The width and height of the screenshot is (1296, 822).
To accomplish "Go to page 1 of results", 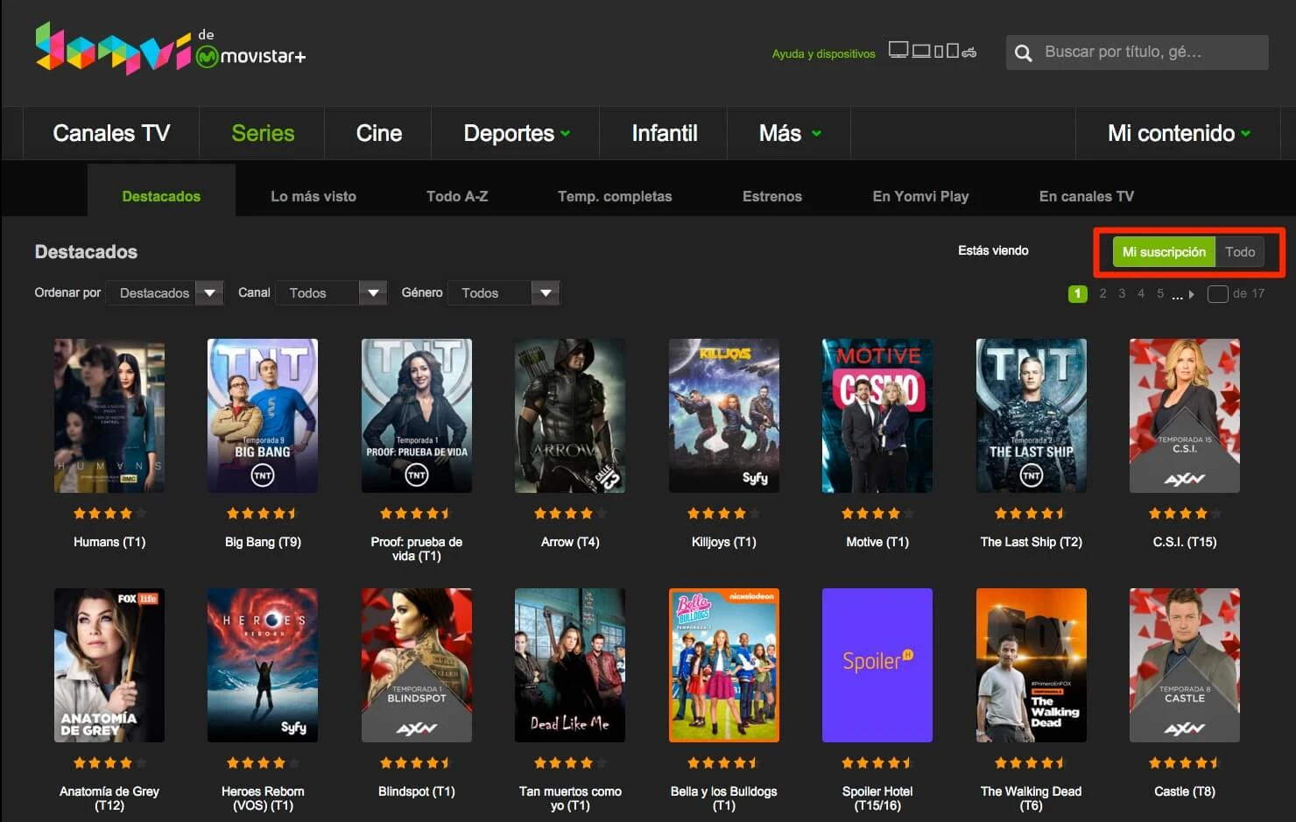I will pyautogui.click(x=1078, y=294).
